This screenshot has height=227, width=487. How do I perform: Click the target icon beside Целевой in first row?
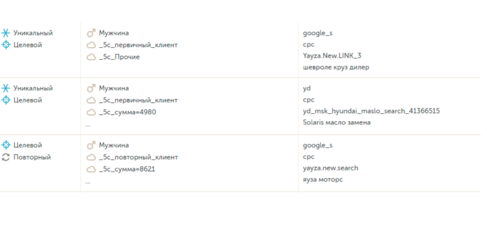coord(6,45)
